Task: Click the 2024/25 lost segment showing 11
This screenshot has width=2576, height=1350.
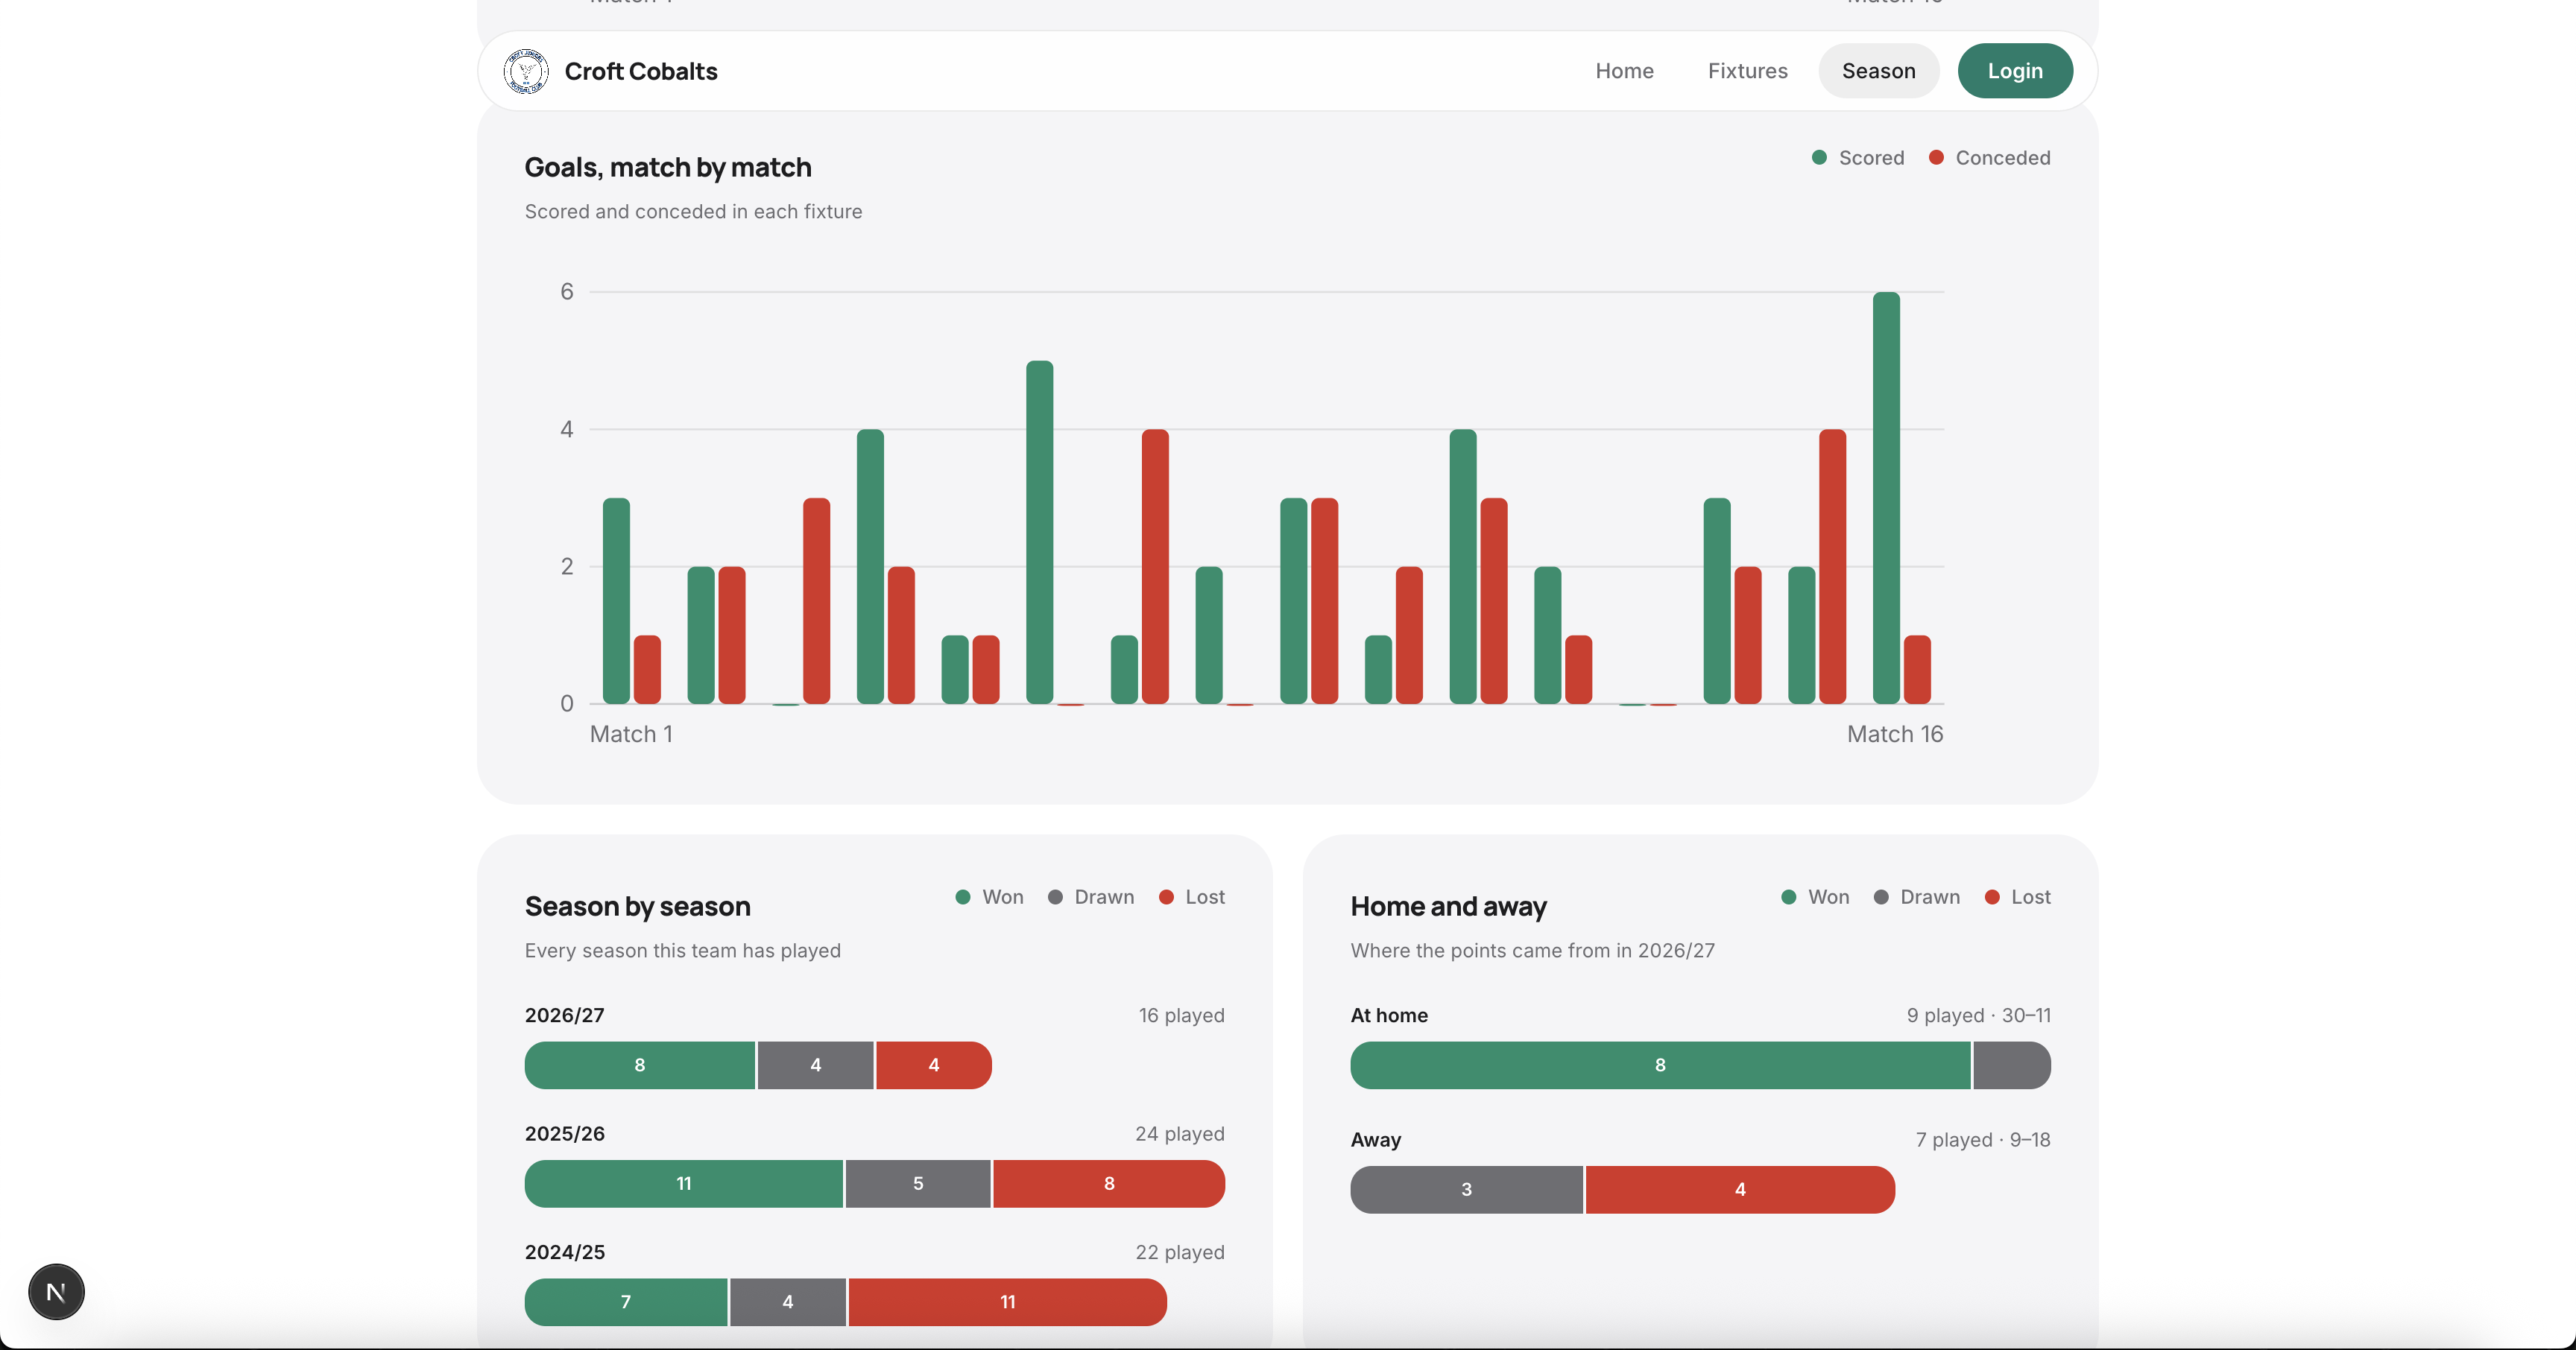Action: 1007,1302
